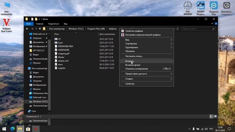The image size is (235, 132).
Task: Open the Windows Start button
Action: pyautogui.click(x=4, y=129)
